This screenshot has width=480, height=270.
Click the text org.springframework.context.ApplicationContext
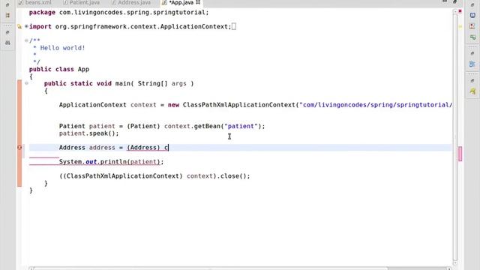tap(142, 27)
